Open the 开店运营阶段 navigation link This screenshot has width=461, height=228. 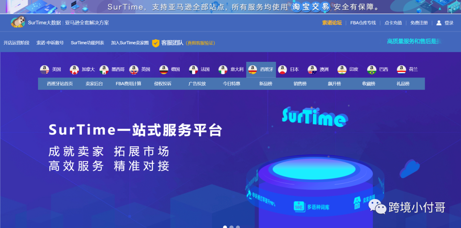tap(17, 43)
